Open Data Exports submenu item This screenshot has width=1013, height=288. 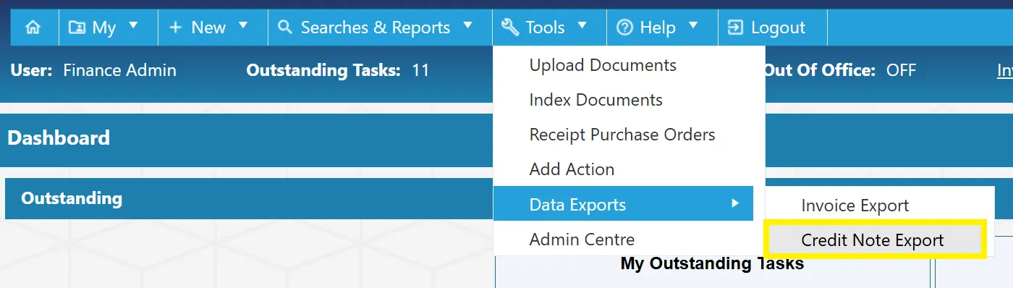point(623,203)
